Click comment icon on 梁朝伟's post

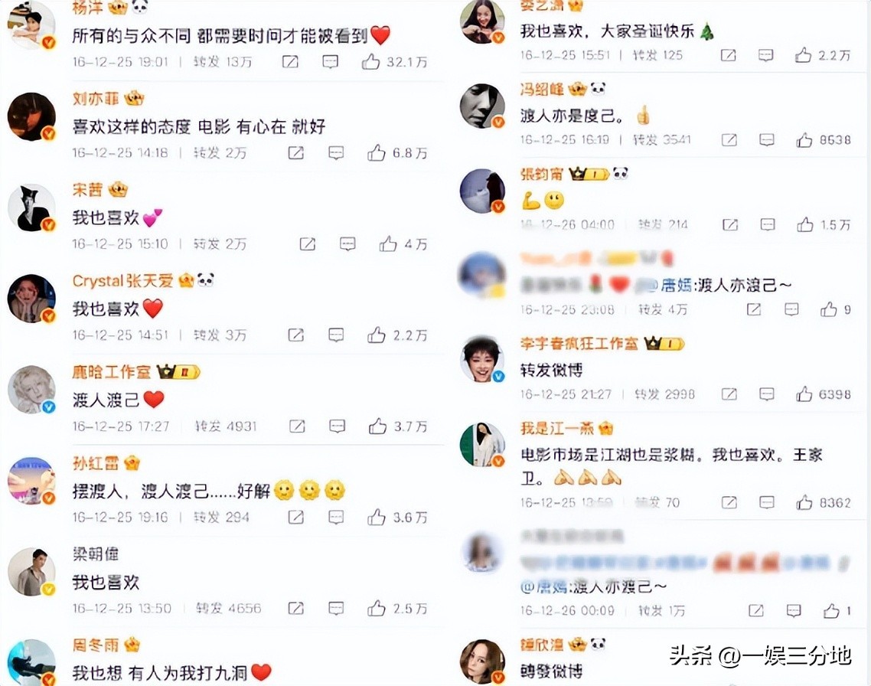(x=336, y=609)
